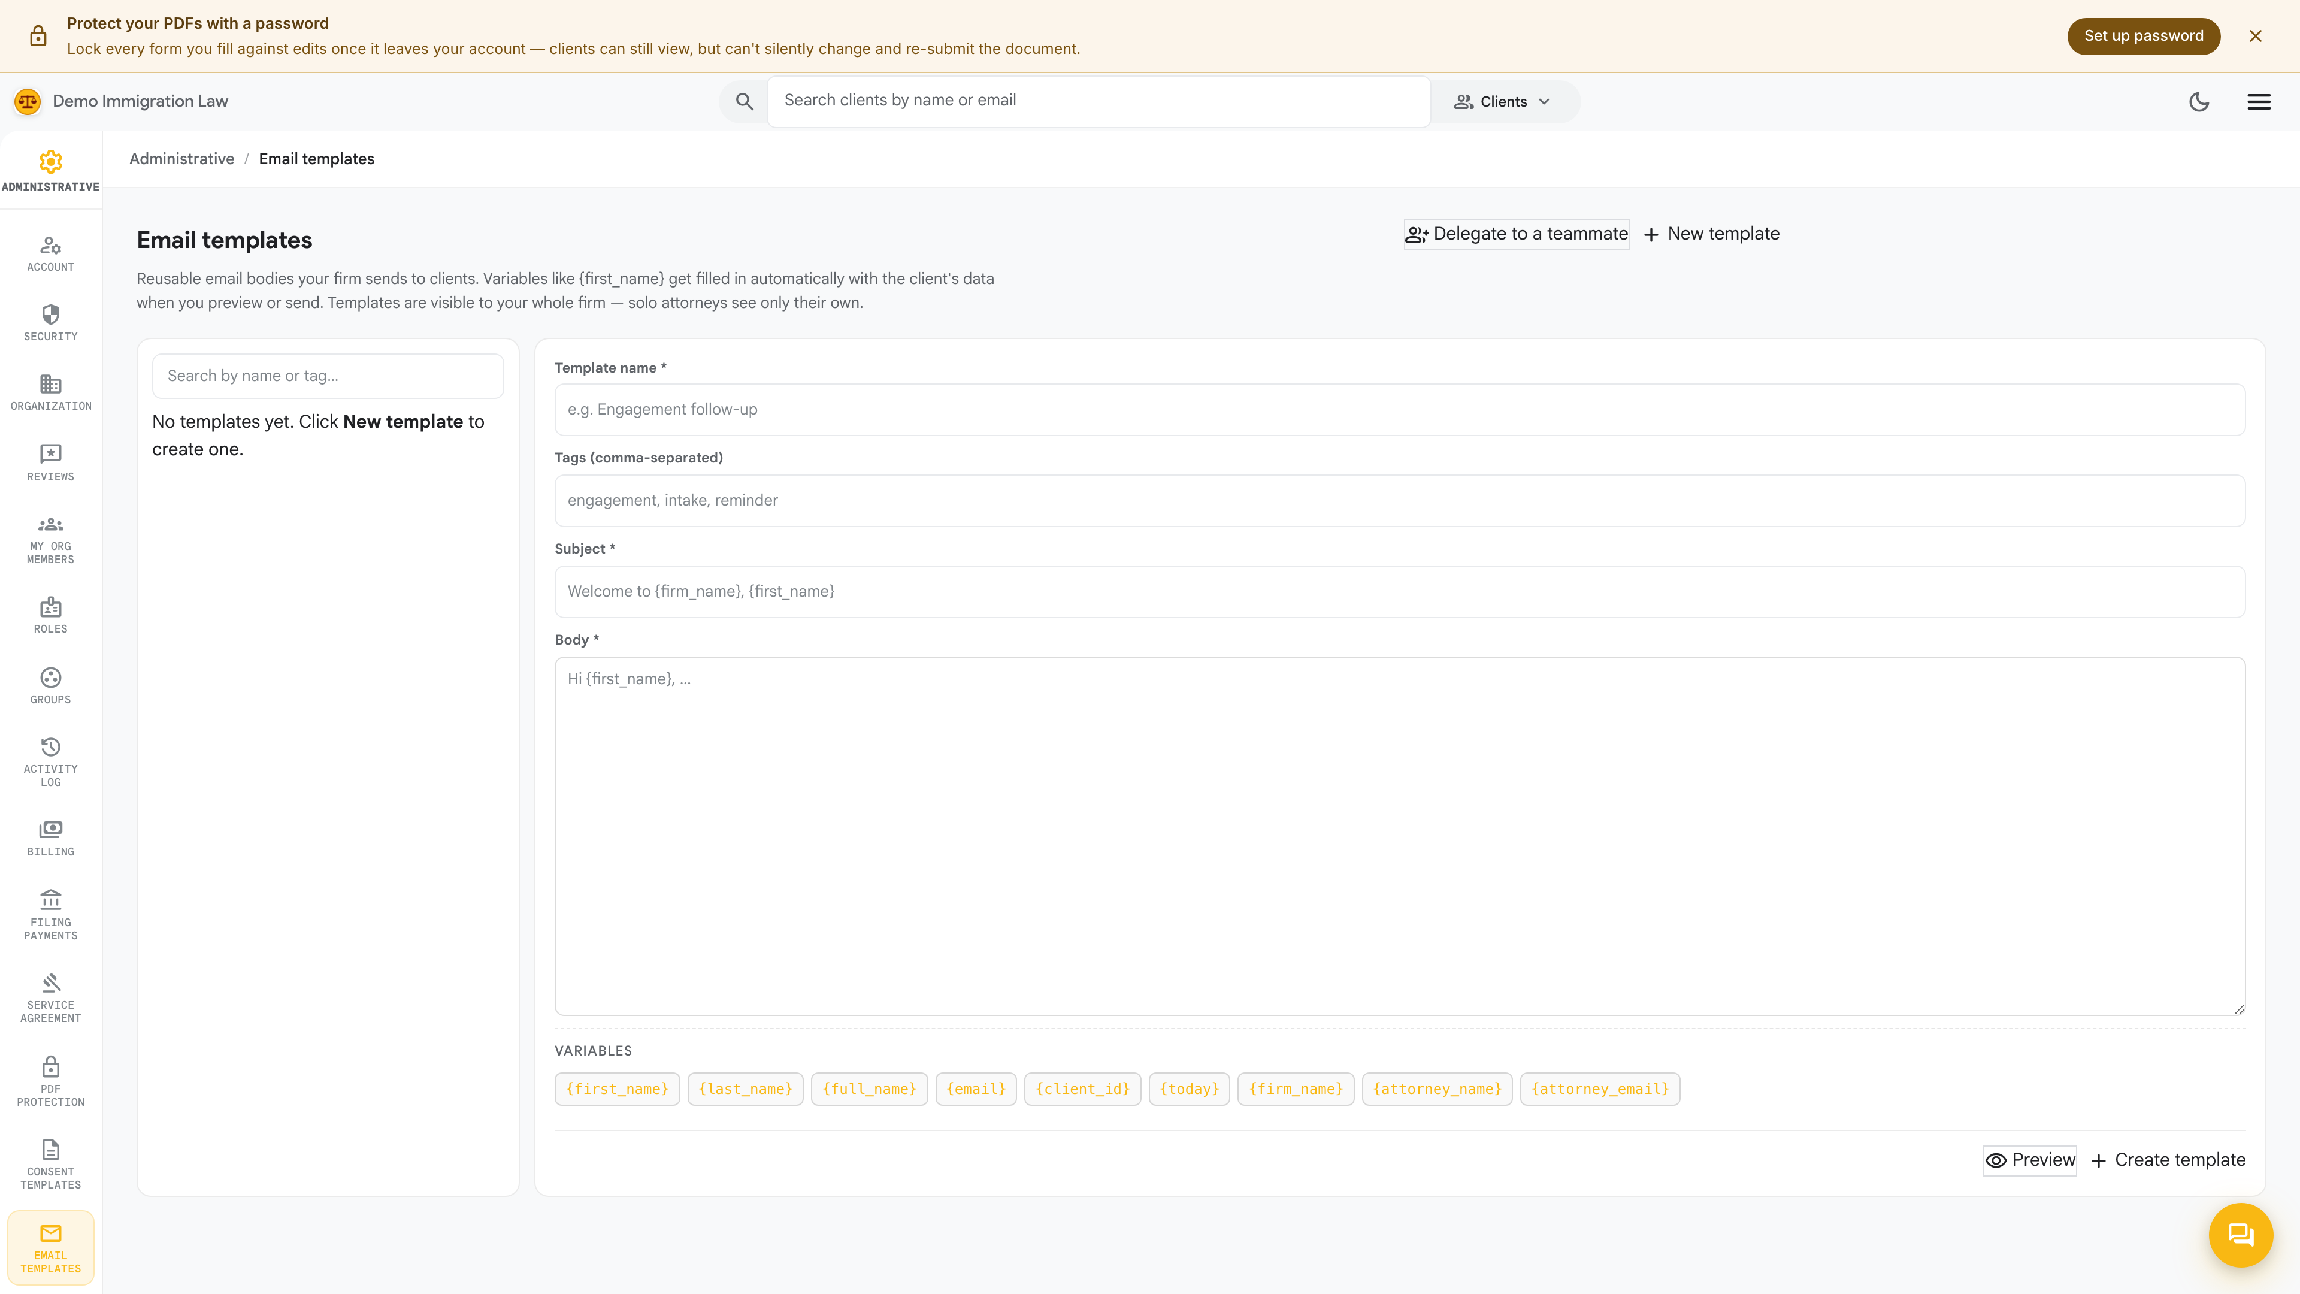Screen dimensions: 2300x1294
Task: Open Filing Payments bank icon
Action: (50, 915)
